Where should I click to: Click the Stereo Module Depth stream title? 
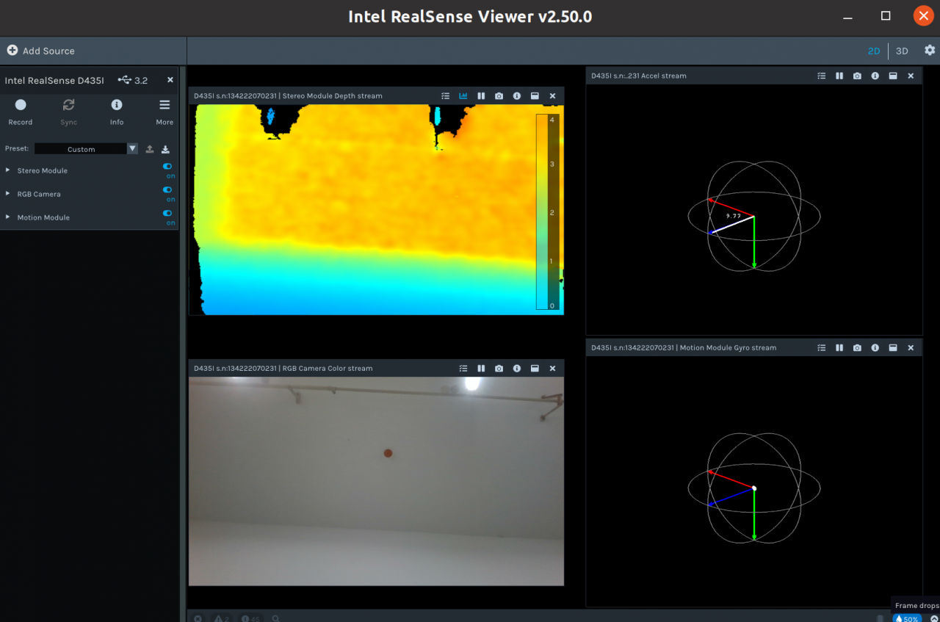click(288, 95)
